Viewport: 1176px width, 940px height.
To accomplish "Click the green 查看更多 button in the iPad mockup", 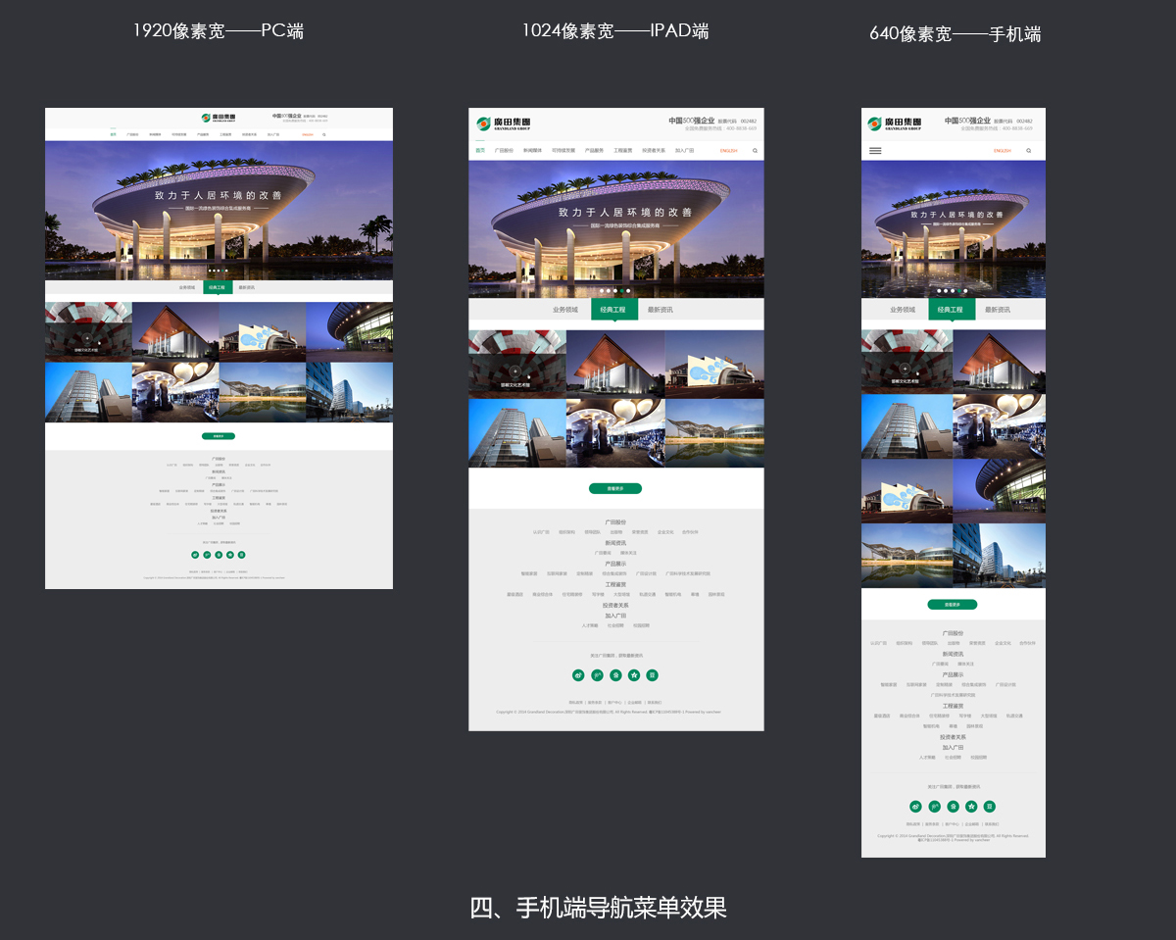I will 615,488.
